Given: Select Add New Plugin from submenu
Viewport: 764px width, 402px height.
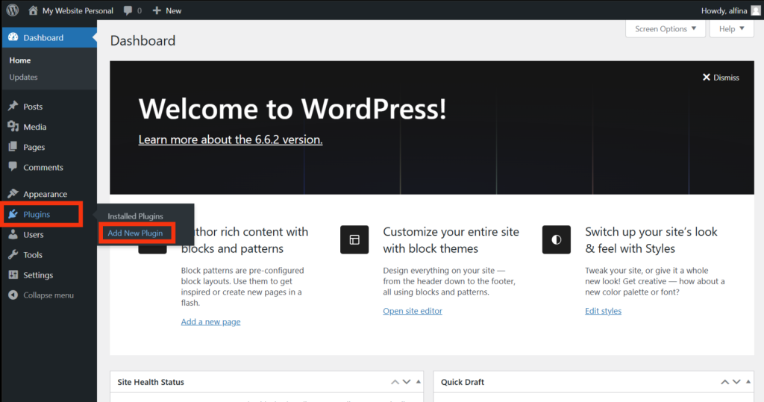Looking at the screenshot, I should (135, 233).
